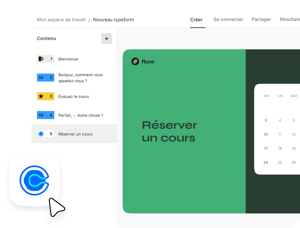The image size is (300, 228).
Task: Click the Welcome screen icon badge numbered 1
Action: coord(45,59)
